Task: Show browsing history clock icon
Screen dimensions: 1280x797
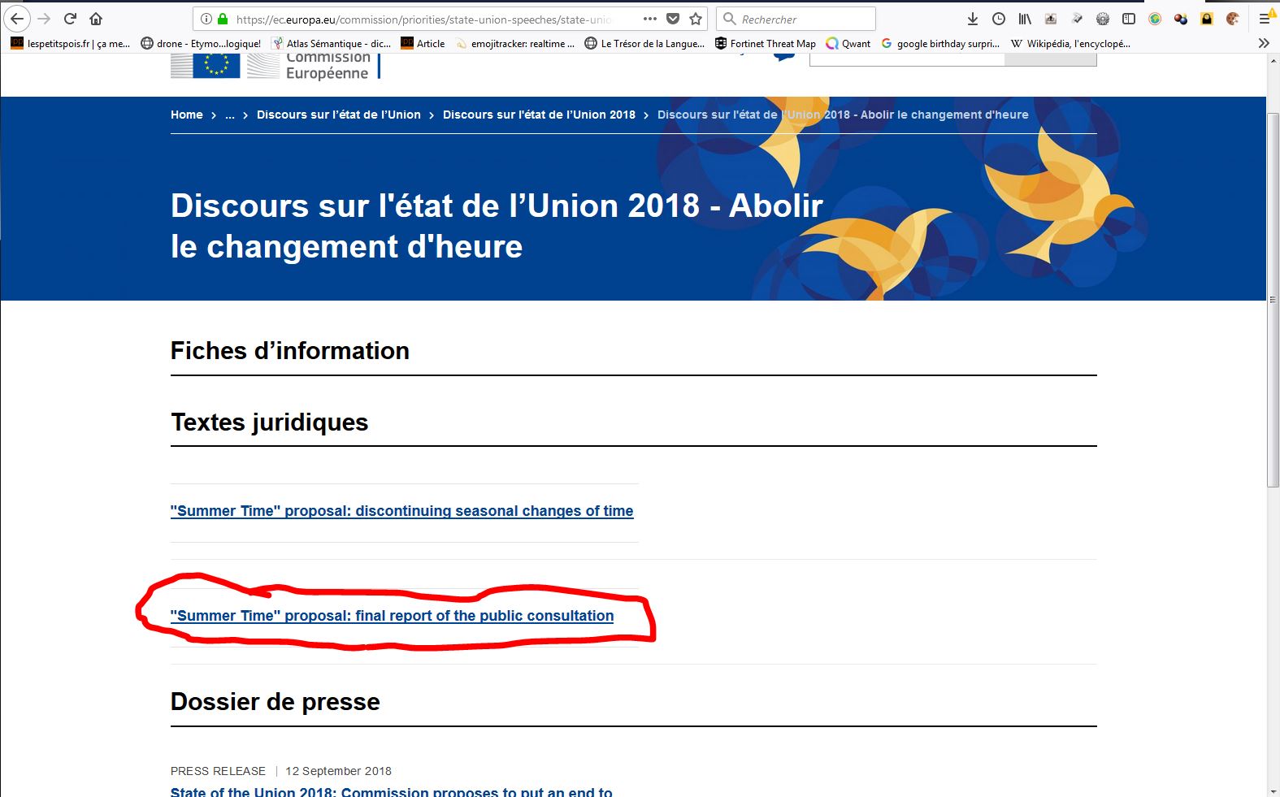Action: [999, 19]
